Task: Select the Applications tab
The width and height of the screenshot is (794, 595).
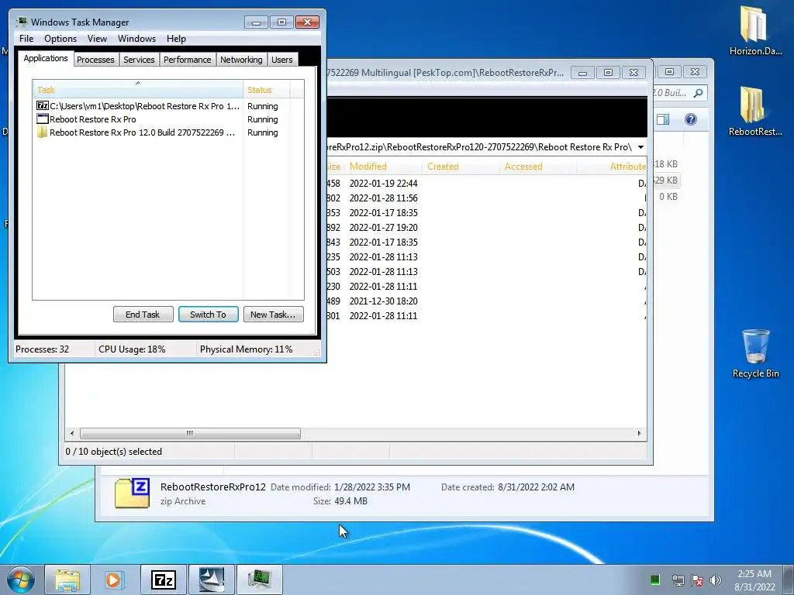Action: pyautogui.click(x=46, y=58)
